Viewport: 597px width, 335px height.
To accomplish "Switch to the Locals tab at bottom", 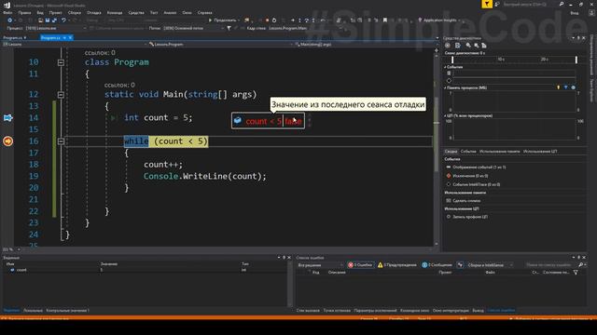I will [33, 310].
